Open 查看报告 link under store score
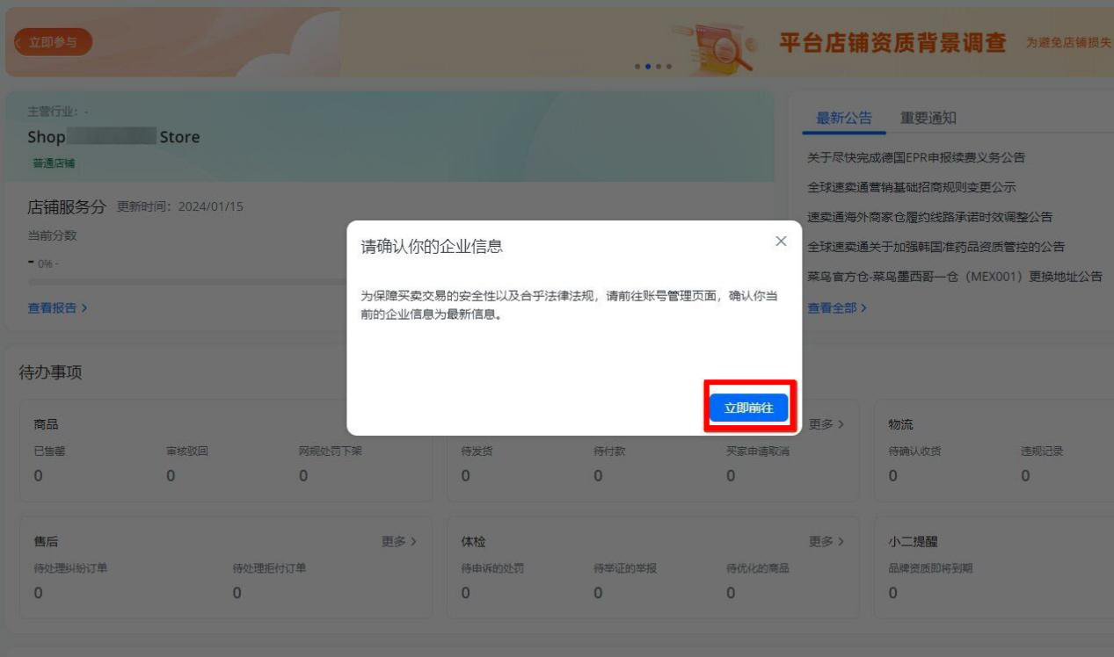The height and width of the screenshot is (657, 1114). click(57, 308)
